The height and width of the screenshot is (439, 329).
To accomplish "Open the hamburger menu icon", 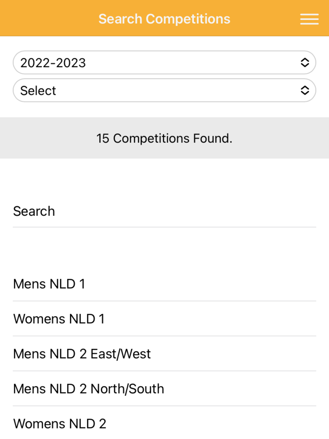I will [x=309, y=19].
